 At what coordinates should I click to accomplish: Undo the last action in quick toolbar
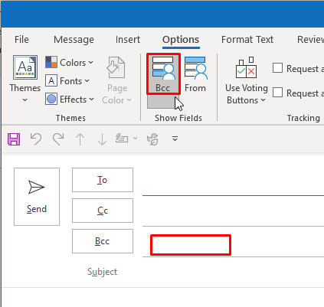pyautogui.click(x=36, y=139)
